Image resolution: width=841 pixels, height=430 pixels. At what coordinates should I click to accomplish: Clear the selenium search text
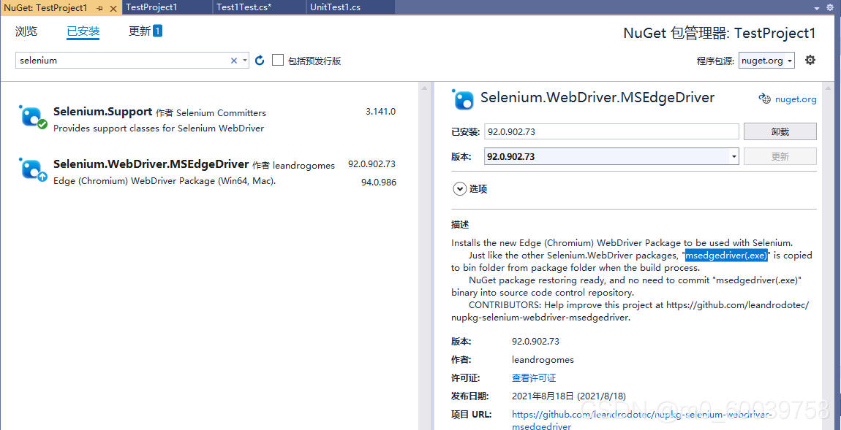click(x=234, y=61)
